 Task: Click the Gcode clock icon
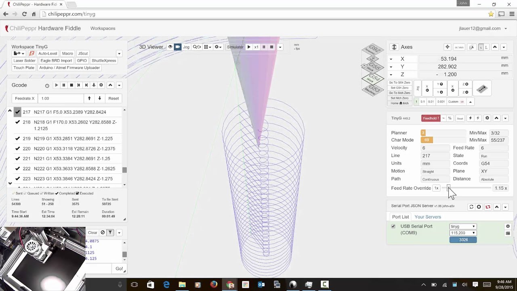pos(47,86)
